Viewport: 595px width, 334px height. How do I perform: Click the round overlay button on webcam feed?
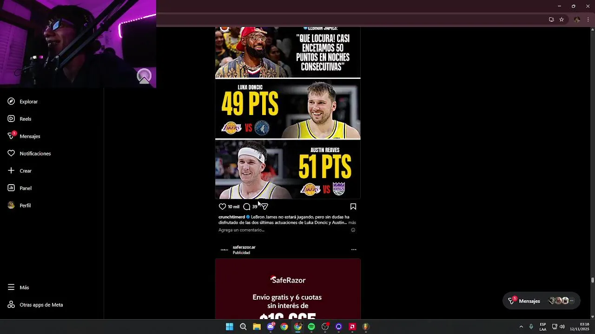coord(144,76)
